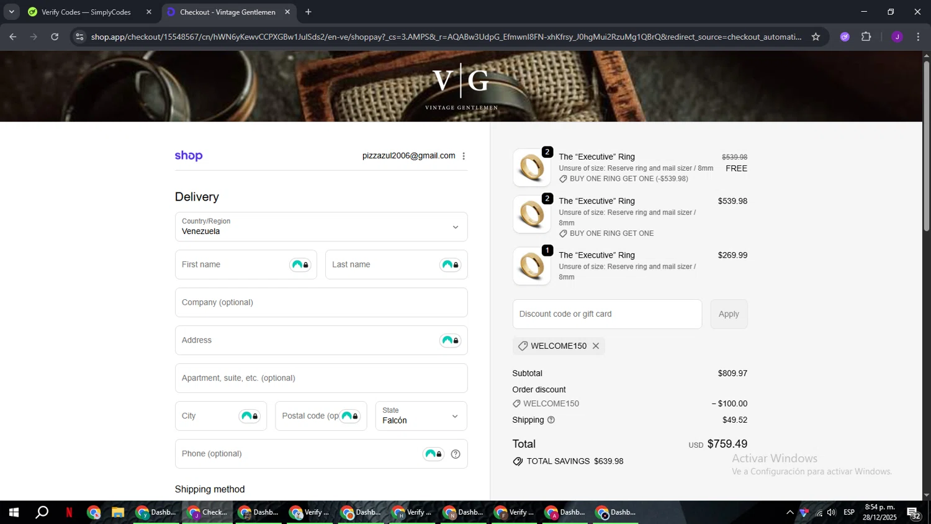
Task: Click autofill icon in Address field
Action: click(x=451, y=340)
